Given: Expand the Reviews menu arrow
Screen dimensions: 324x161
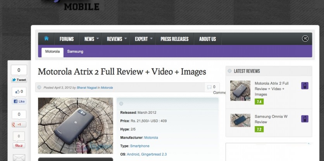Looking at the screenshot, I should [126, 38].
